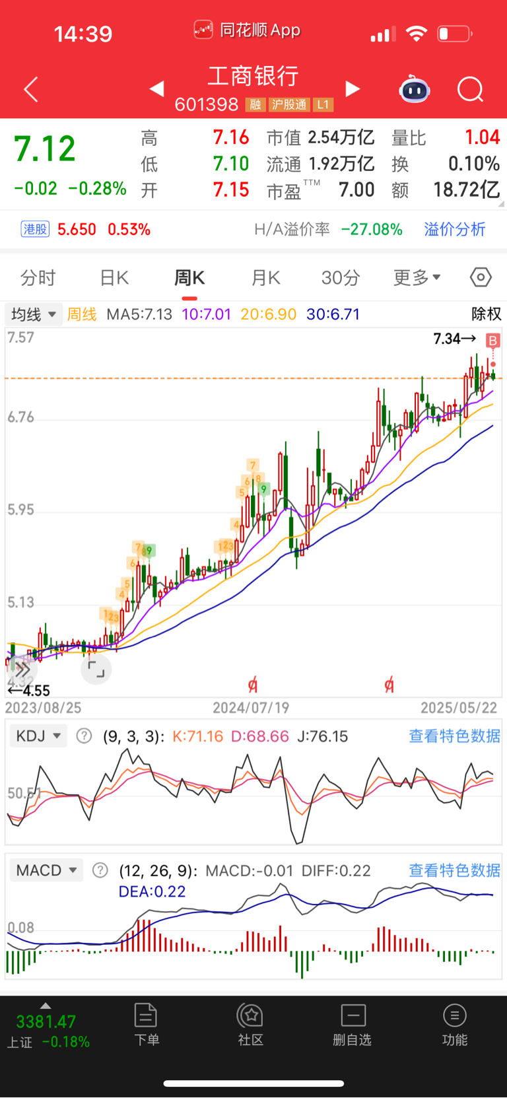Expand the index bar up arrow
Image resolution: width=507 pixels, height=1098 pixels.
46,1005
